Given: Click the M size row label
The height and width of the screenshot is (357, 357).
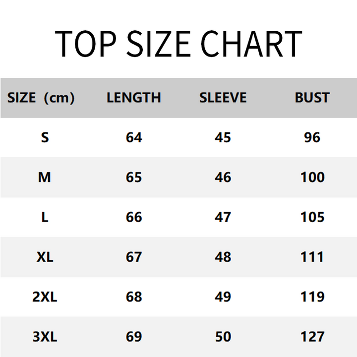Looking at the screenshot, I should [45, 177].
